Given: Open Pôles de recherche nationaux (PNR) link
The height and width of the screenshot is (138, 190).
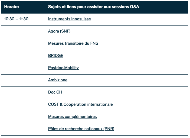Looking at the screenshot, I should pos(81,129).
